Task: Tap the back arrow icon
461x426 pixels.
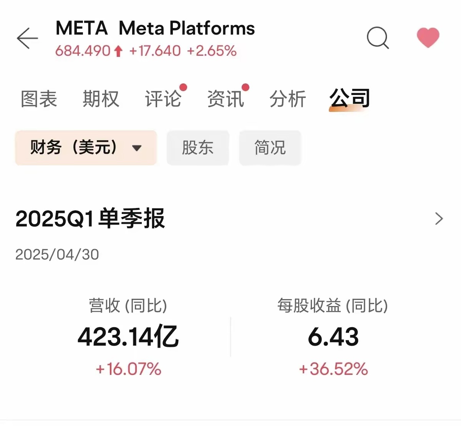Action: (x=27, y=38)
